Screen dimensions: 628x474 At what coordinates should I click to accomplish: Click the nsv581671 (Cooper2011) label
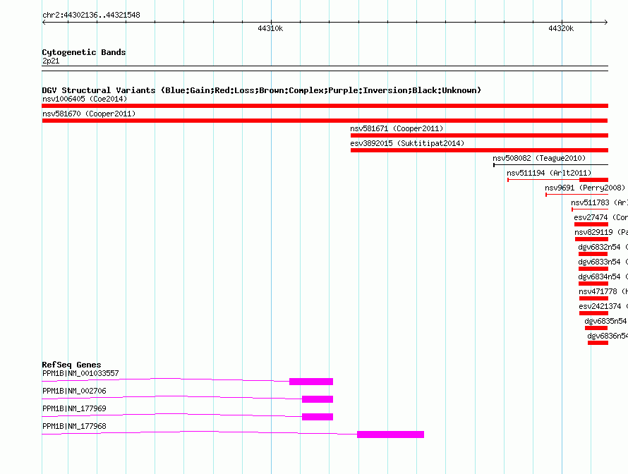tap(397, 128)
